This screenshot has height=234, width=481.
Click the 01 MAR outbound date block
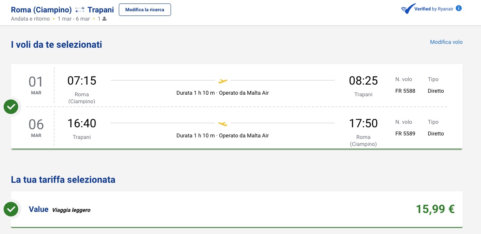point(36,85)
